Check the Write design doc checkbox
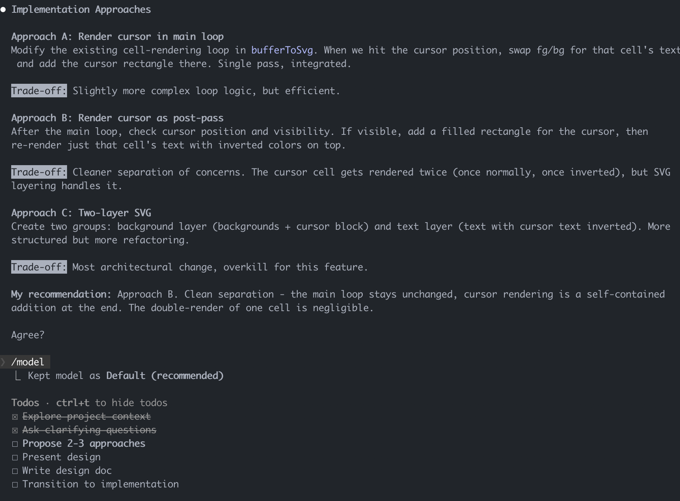Image resolution: width=680 pixels, height=501 pixels. [x=15, y=471]
